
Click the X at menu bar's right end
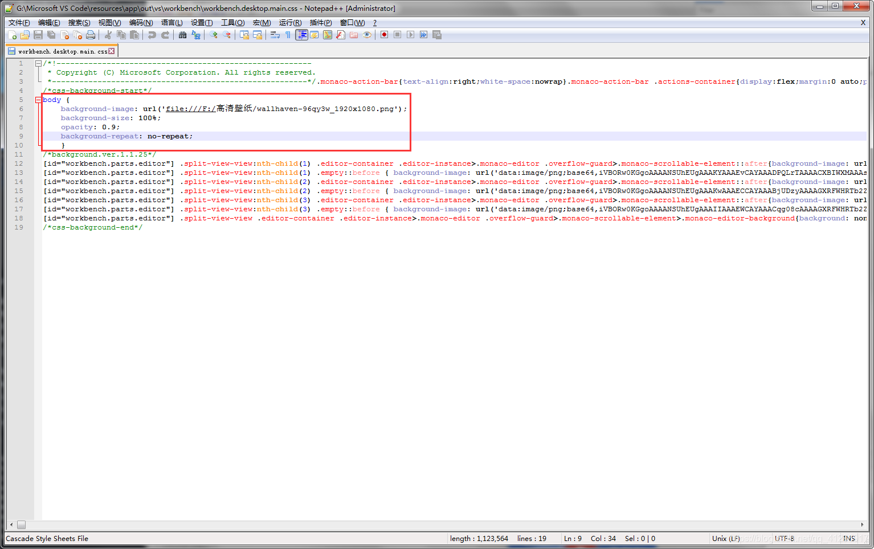[x=863, y=23]
